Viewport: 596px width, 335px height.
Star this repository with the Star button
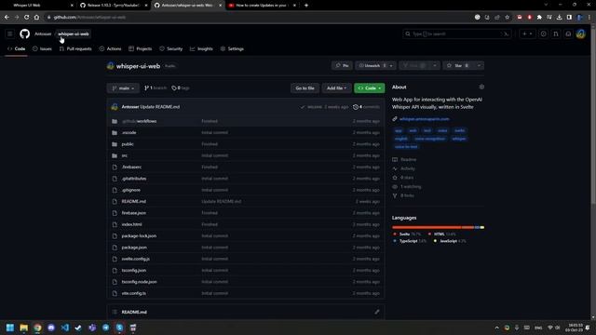coord(458,66)
